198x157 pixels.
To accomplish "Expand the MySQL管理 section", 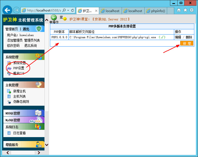I will [24, 120].
